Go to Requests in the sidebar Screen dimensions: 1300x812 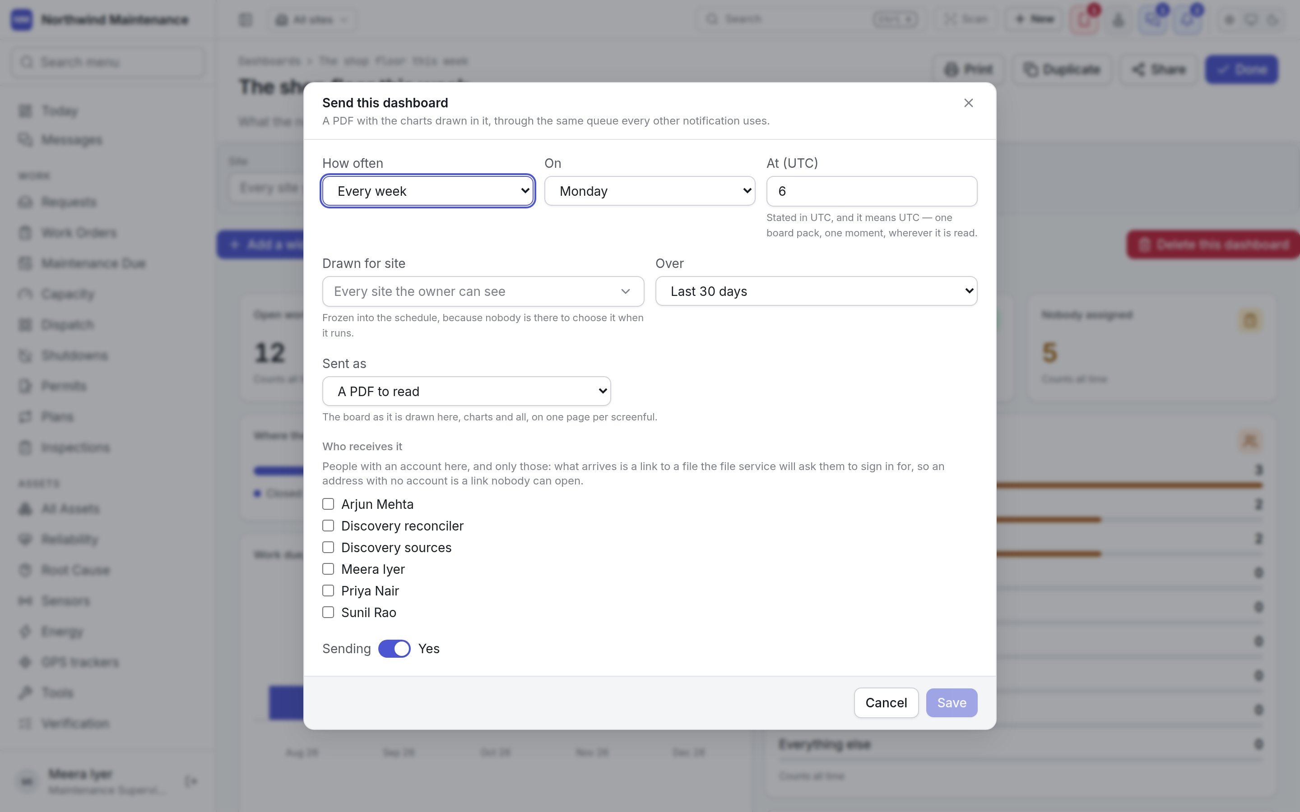click(69, 202)
